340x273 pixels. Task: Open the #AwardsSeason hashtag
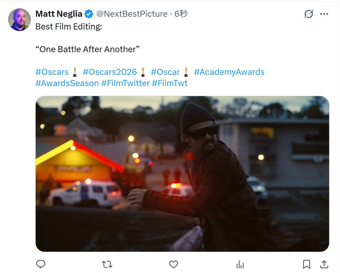[x=67, y=83]
